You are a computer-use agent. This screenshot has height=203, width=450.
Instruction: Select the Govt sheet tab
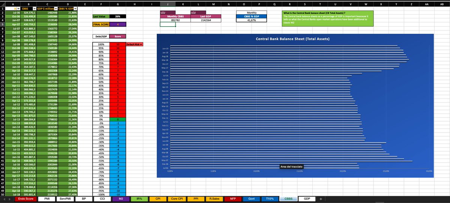[252, 199]
